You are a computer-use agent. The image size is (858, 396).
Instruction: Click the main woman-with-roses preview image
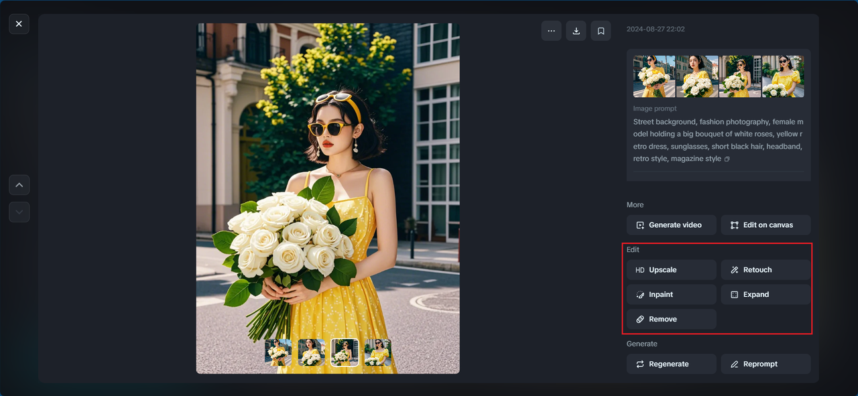tap(328, 198)
